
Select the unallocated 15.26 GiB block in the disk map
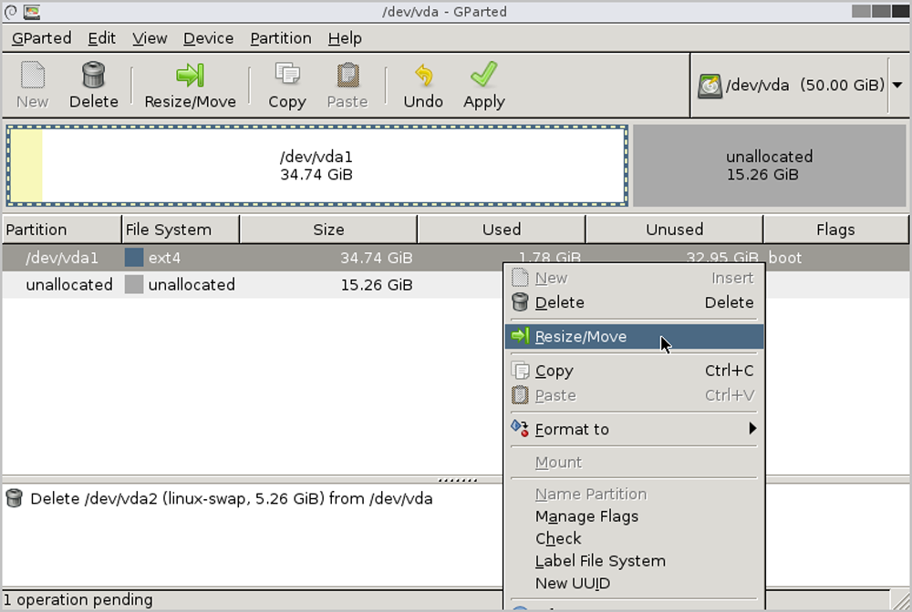[x=769, y=166]
